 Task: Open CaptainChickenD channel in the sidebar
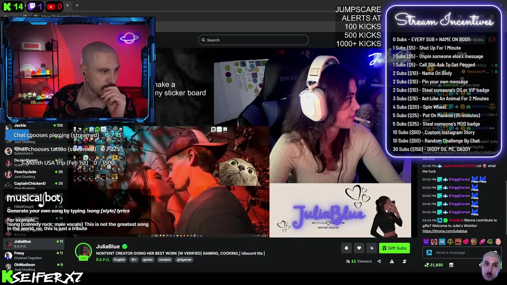34,185
